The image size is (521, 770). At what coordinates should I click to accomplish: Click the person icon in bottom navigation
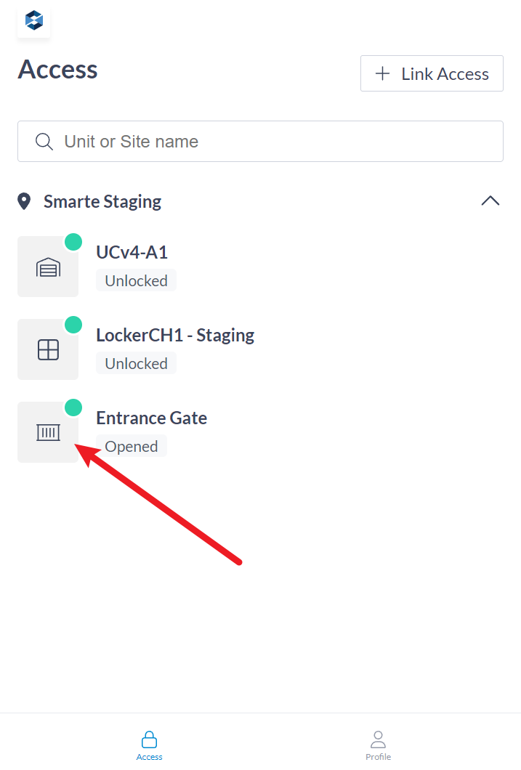click(378, 739)
